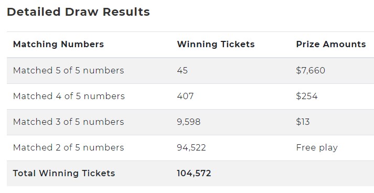
Task: Click the Matched 3 of 5 numbers row
Action: click(x=190, y=122)
